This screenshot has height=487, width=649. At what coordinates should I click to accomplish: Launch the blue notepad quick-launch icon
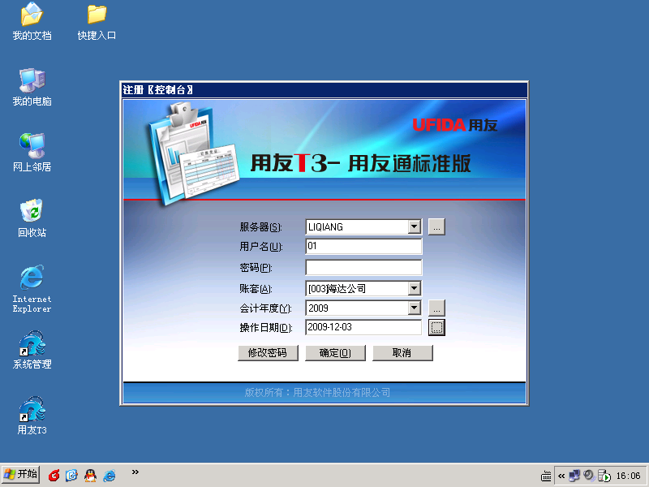coord(71,476)
